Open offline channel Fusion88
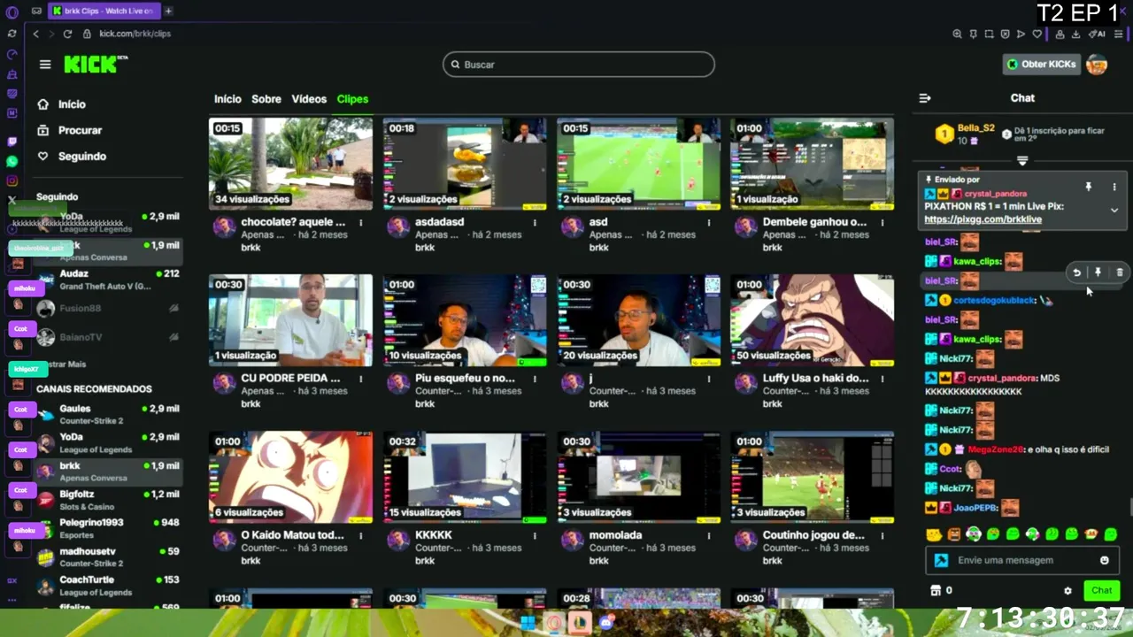The width and height of the screenshot is (1133, 637). coord(106,308)
